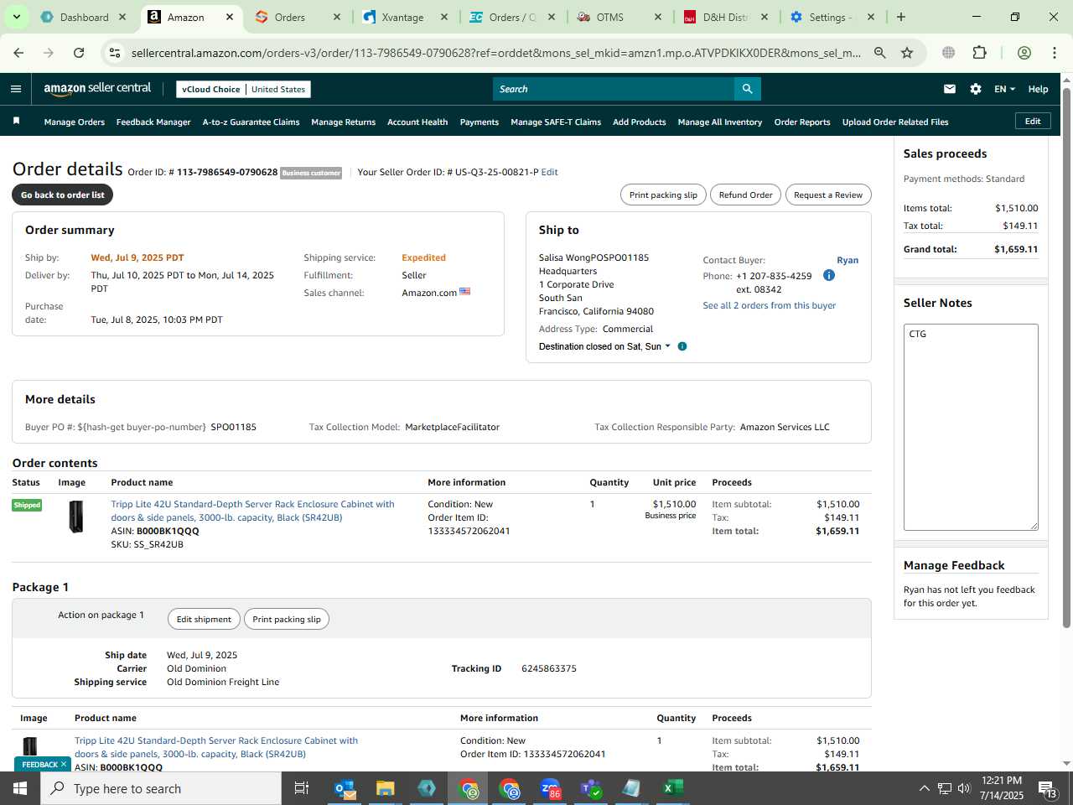View site information icon in the address bar
The width and height of the screenshot is (1073, 805).
point(115,53)
